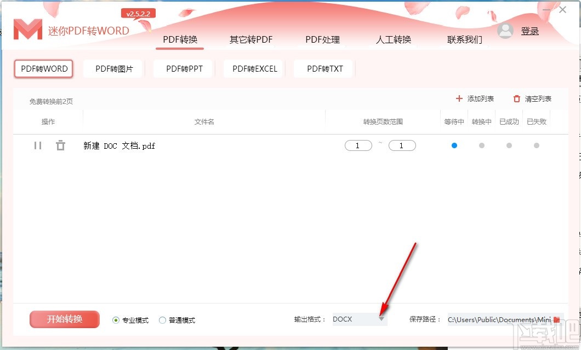Click the 操作 column header
Screen dimensions: 581x350
pyautogui.click(x=48, y=121)
